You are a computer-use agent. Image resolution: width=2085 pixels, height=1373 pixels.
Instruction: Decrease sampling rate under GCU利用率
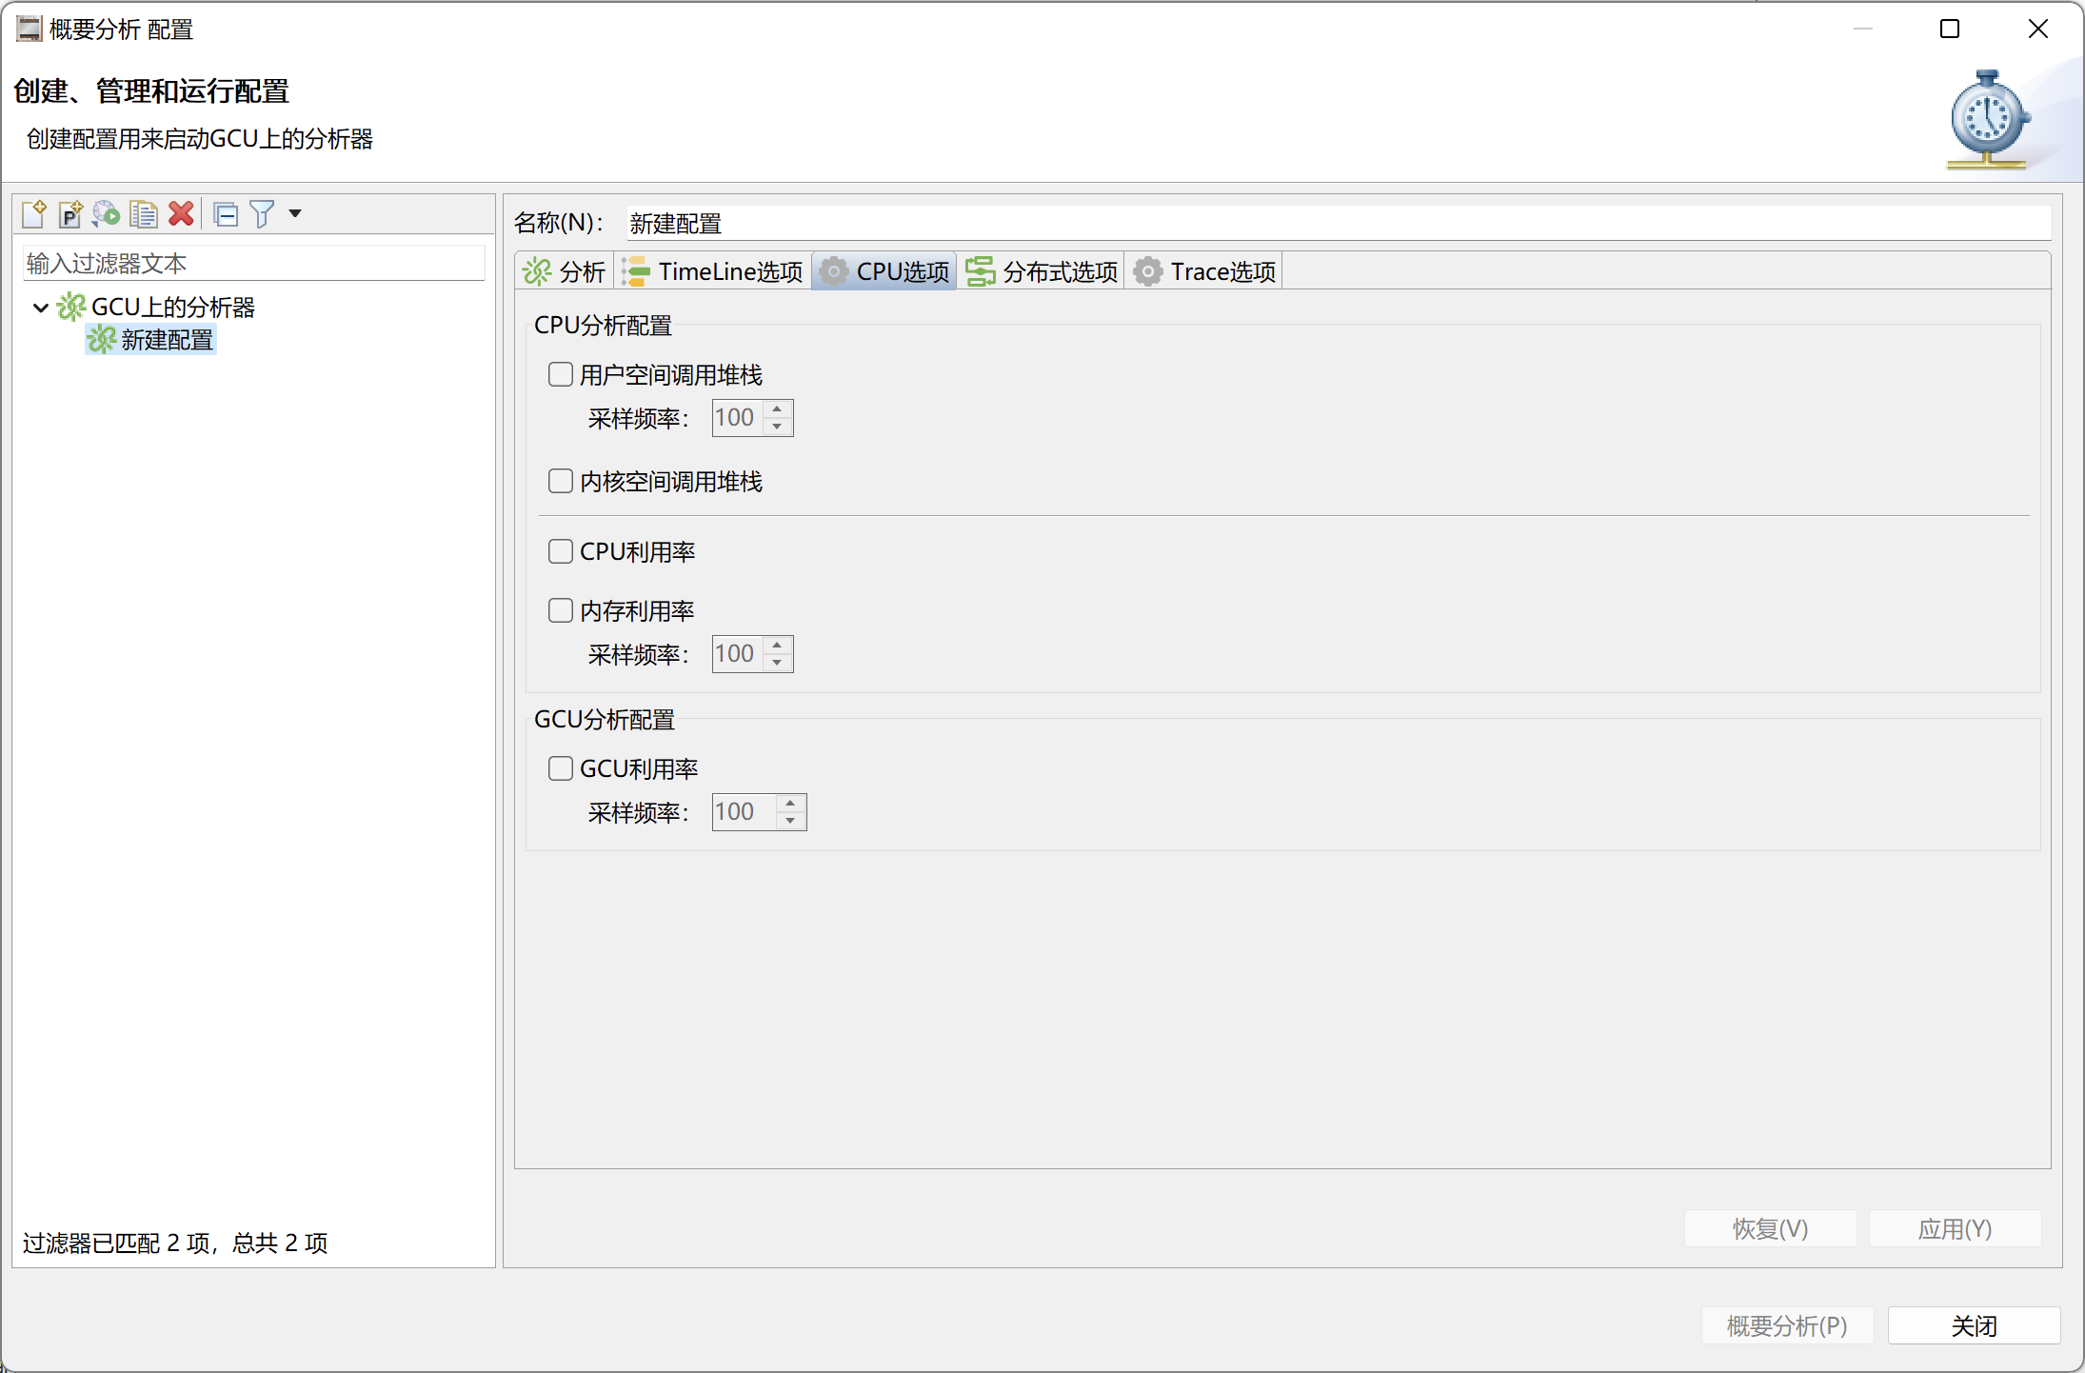(791, 821)
